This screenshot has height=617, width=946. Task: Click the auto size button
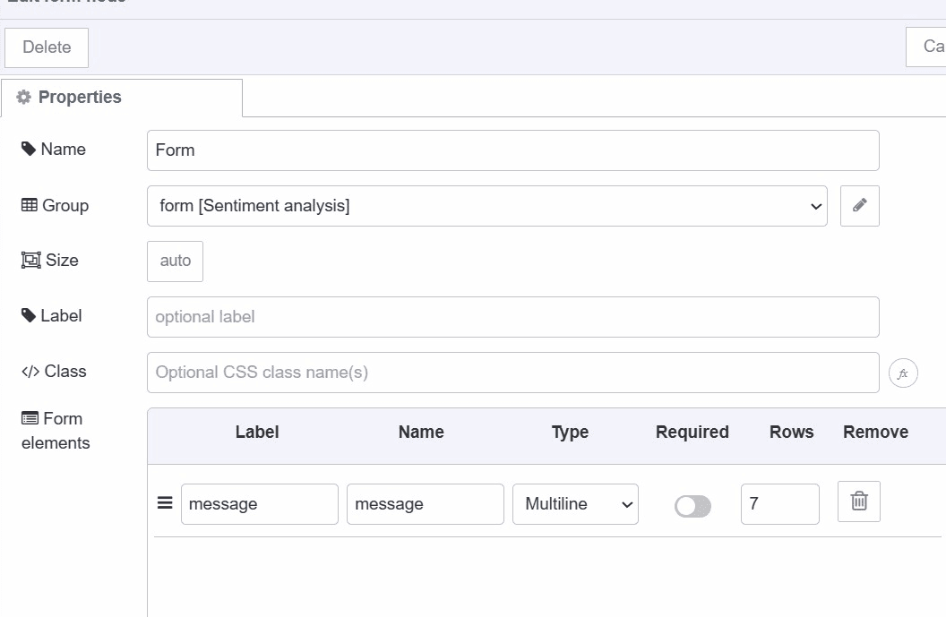click(x=174, y=261)
